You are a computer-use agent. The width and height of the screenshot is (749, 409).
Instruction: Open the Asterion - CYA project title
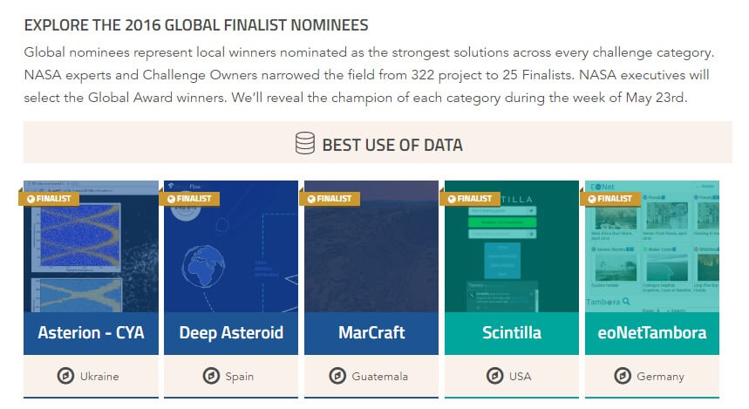(91, 332)
